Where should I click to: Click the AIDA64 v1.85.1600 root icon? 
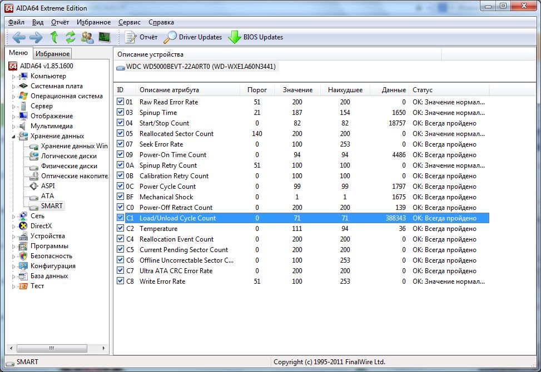pos(13,66)
